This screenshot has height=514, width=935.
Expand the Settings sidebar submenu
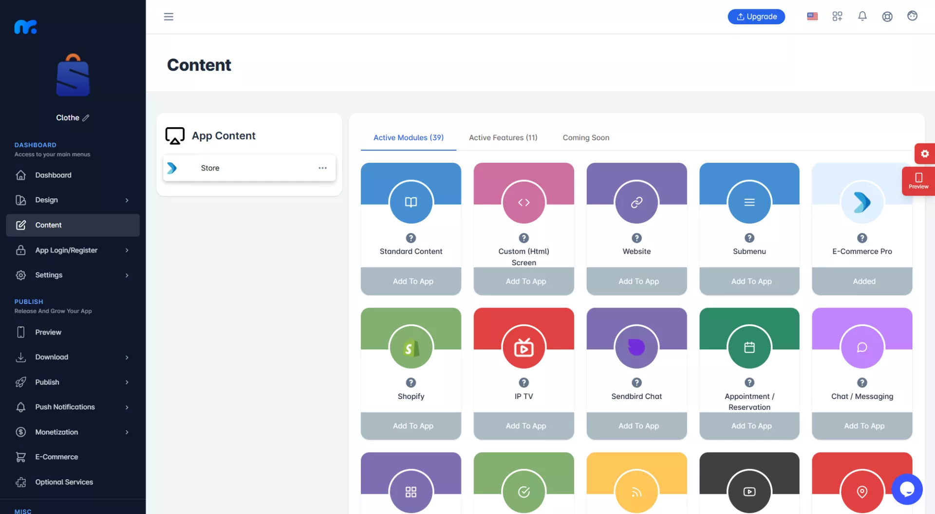(73, 275)
